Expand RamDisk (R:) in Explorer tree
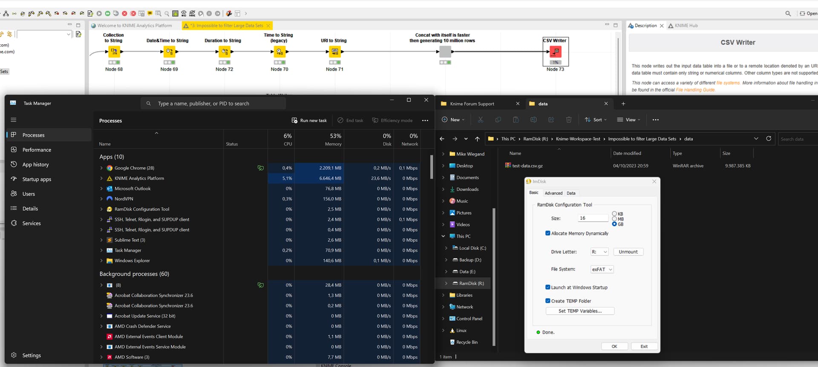This screenshot has height=367, width=818. 446,284
